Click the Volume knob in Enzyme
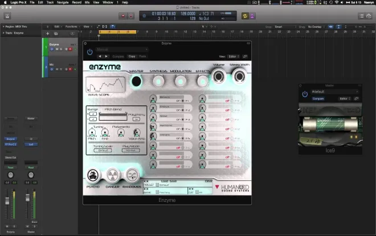Image resolution: width=376 pixels, height=236 pixels. click(218, 76)
